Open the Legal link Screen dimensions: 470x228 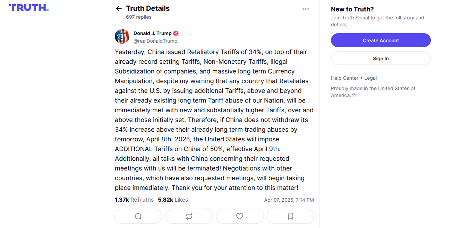coord(370,78)
